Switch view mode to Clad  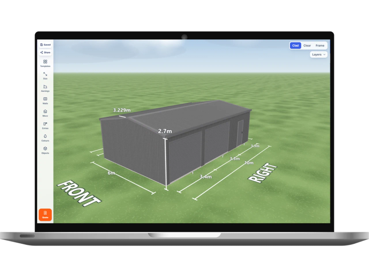pos(295,45)
